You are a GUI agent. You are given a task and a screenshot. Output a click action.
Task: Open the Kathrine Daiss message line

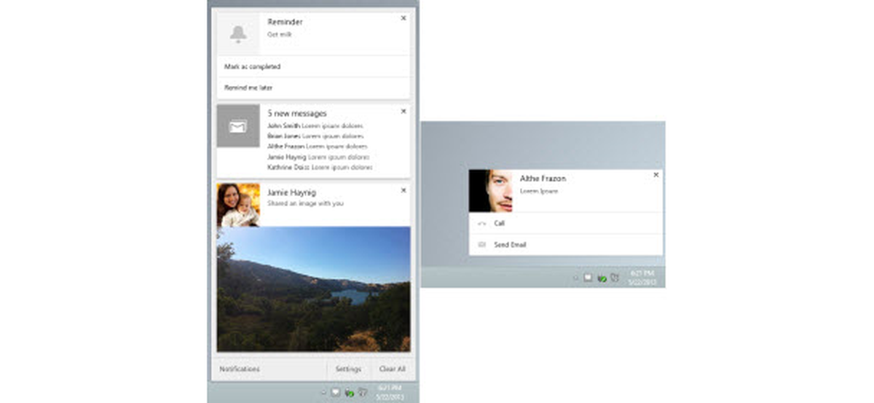320,168
